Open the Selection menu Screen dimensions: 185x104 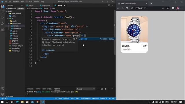[16, 2]
